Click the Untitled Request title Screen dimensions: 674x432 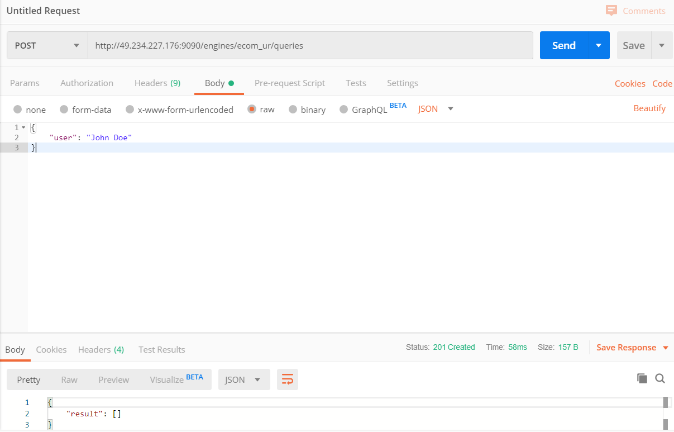tap(43, 11)
